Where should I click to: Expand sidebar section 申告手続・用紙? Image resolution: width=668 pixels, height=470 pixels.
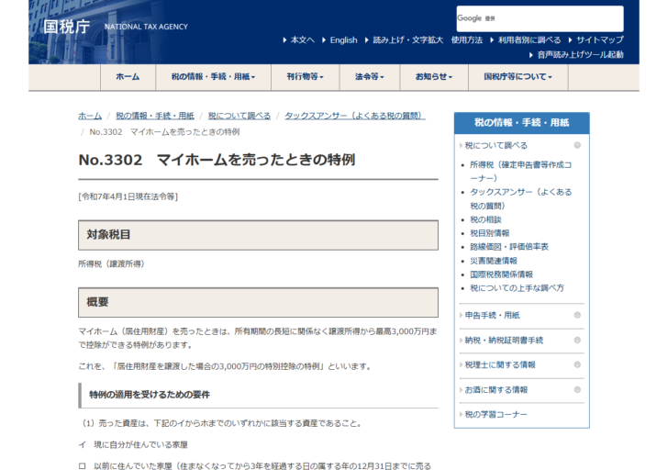pos(492,315)
